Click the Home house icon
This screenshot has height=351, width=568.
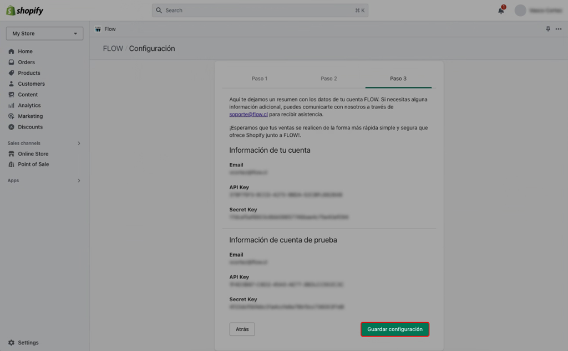[x=11, y=51]
